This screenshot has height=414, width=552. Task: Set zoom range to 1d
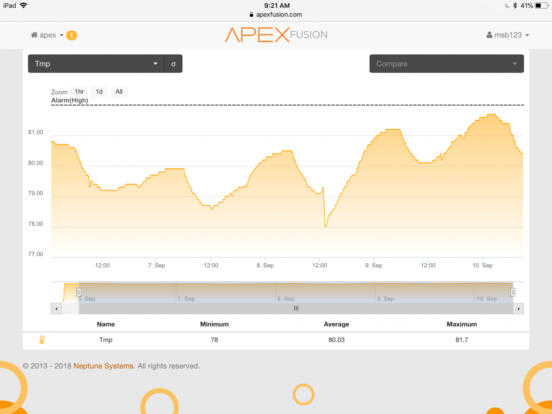(99, 92)
